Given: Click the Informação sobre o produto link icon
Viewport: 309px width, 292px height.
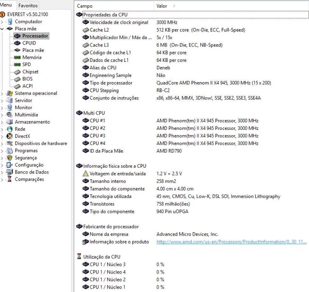Looking at the screenshot, I should point(86,242).
